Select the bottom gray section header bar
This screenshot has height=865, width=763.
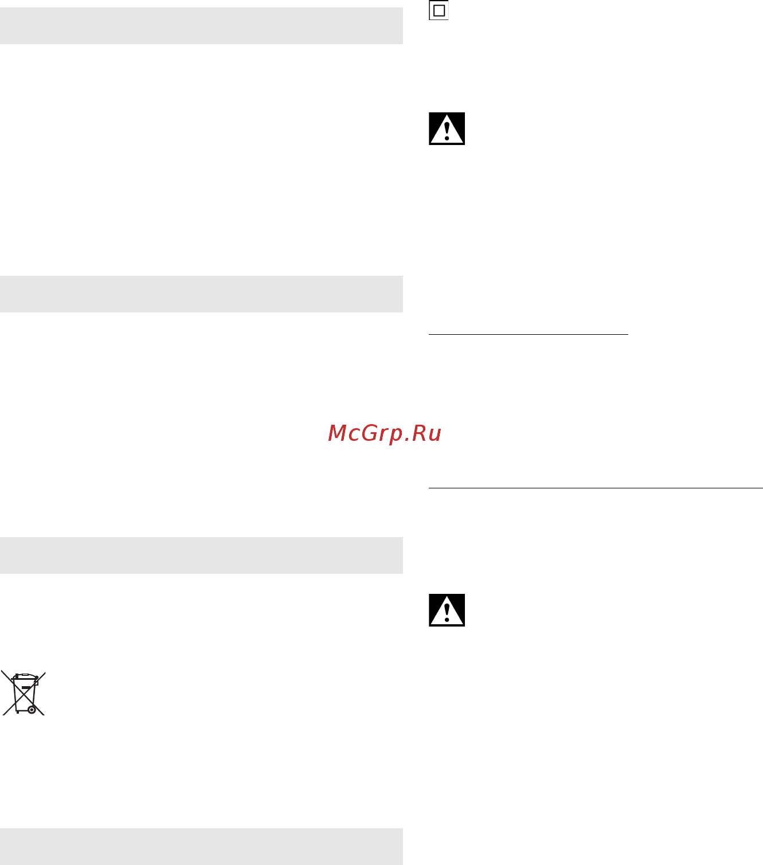point(201,847)
